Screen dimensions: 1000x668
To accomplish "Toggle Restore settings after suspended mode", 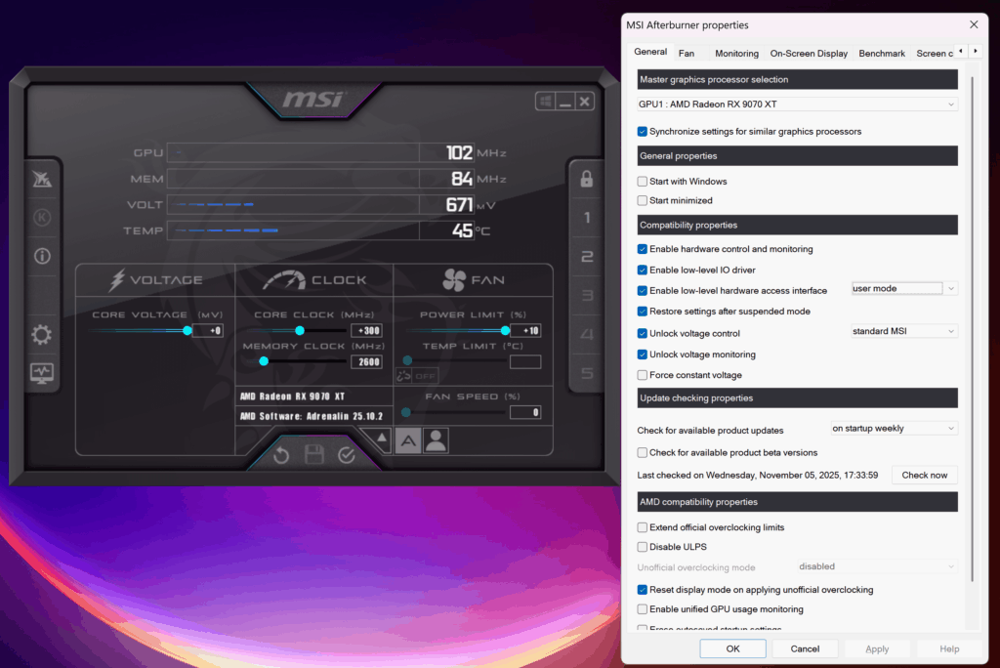I will pos(643,312).
